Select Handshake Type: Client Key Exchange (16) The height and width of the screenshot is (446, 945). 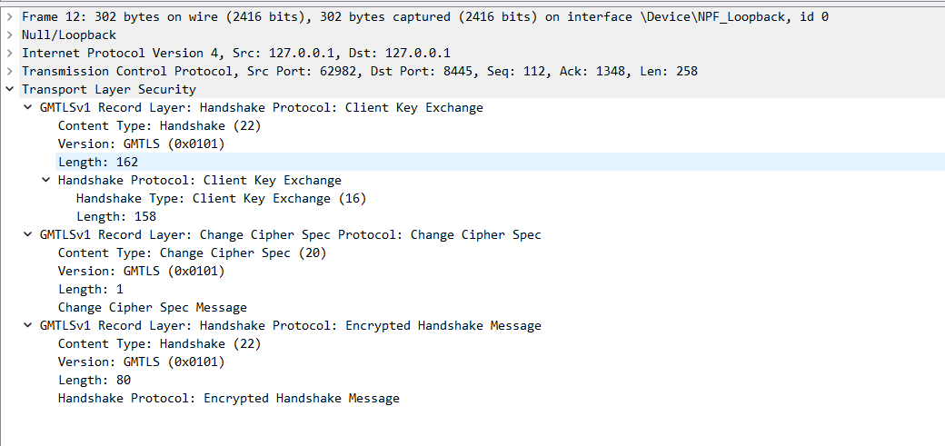pyautogui.click(x=221, y=198)
